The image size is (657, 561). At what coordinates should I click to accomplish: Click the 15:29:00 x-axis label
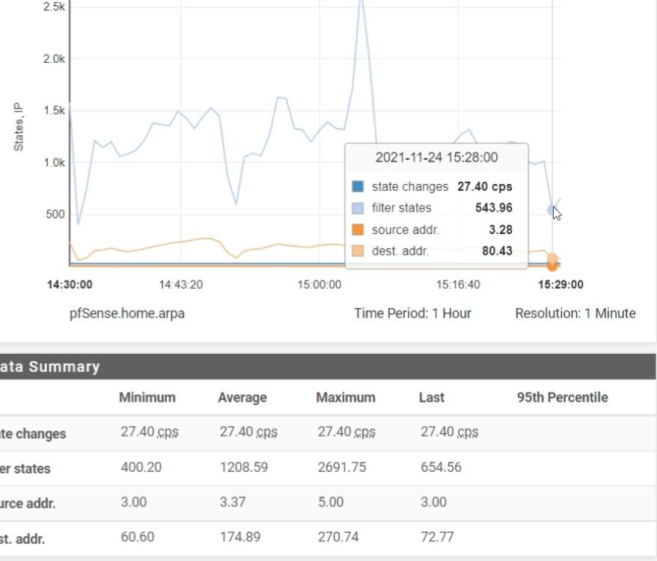tap(560, 285)
